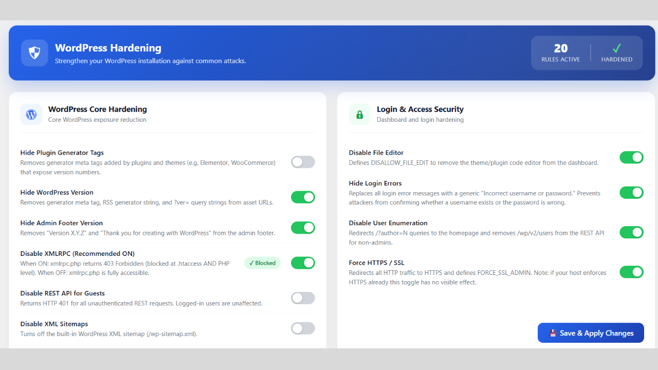Toggle the Disable XMLRPC switch
Screen dimensions: 658x370
303,263
